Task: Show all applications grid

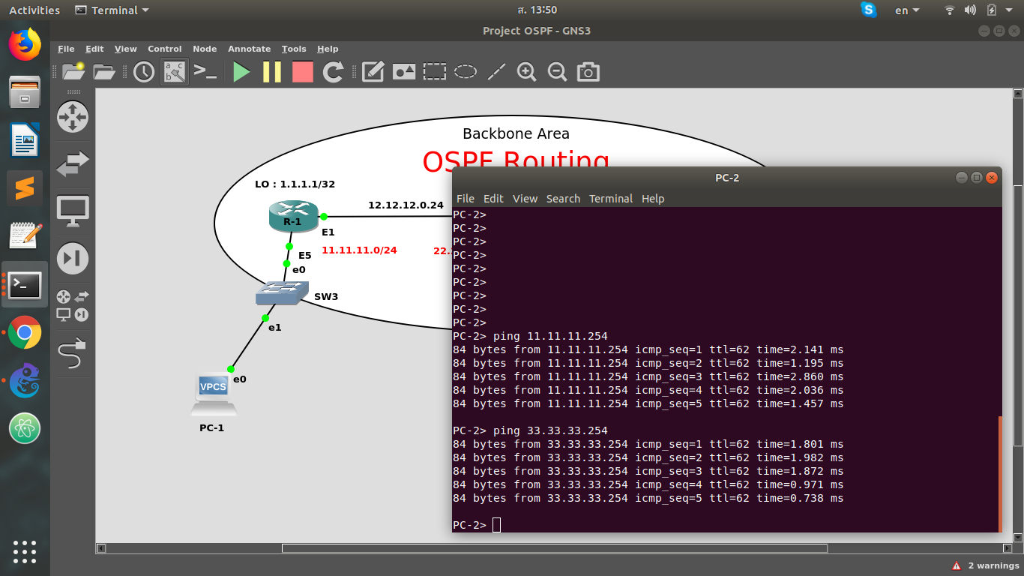Action: coord(25,551)
